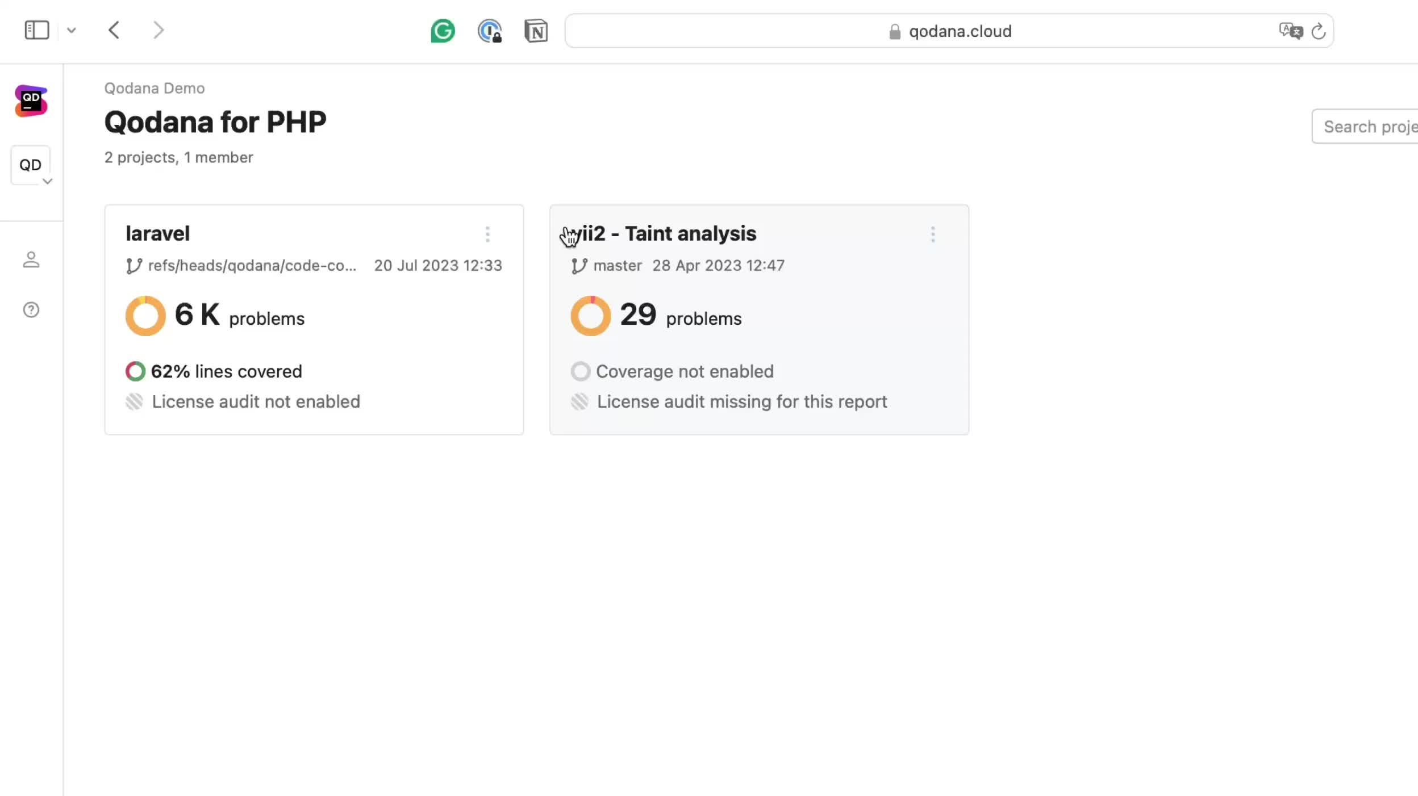Image resolution: width=1418 pixels, height=796 pixels.
Task: Click the 1Password extension icon
Action: [489, 31]
